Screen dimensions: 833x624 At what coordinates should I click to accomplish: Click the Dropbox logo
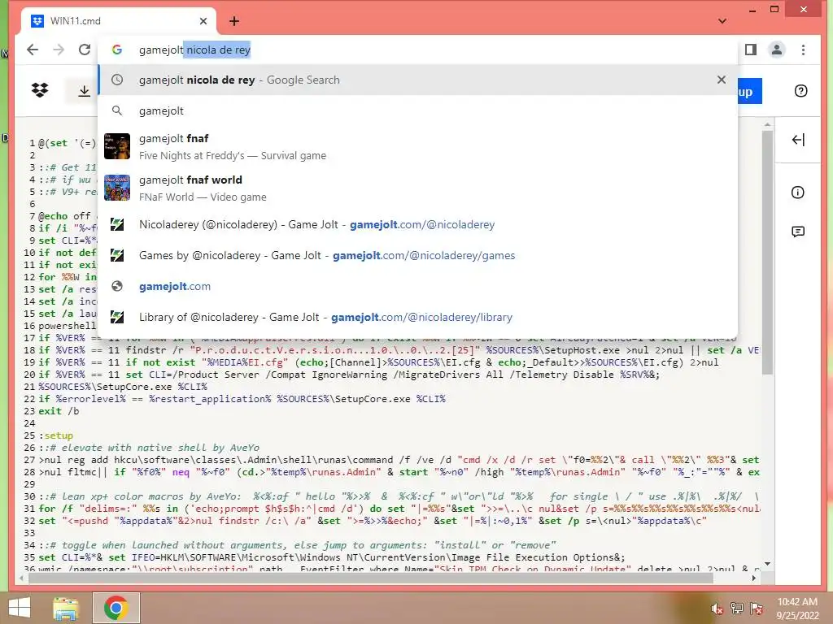point(40,91)
